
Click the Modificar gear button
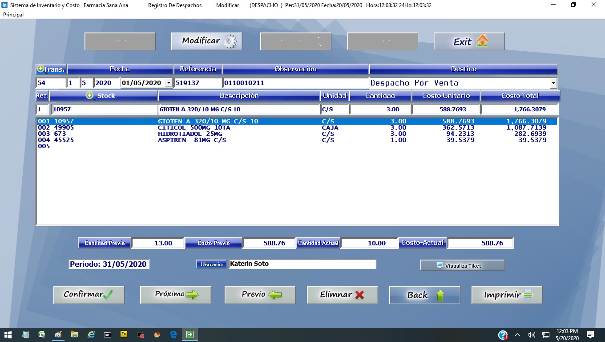206,41
